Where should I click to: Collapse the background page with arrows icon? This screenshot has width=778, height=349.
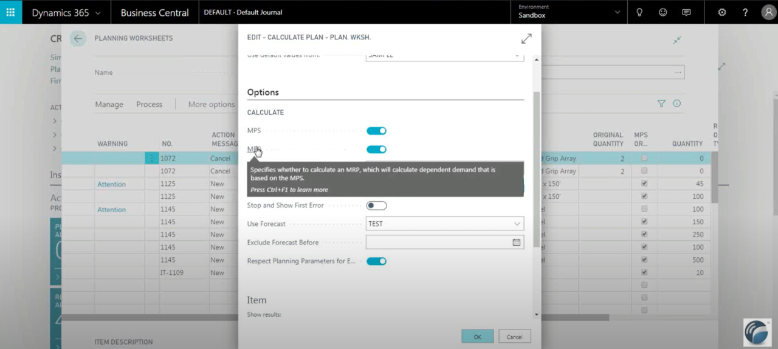click(x=677, y=40)
